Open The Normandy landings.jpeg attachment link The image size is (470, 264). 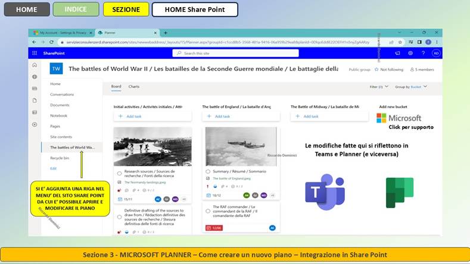click(x=145, y=183)
